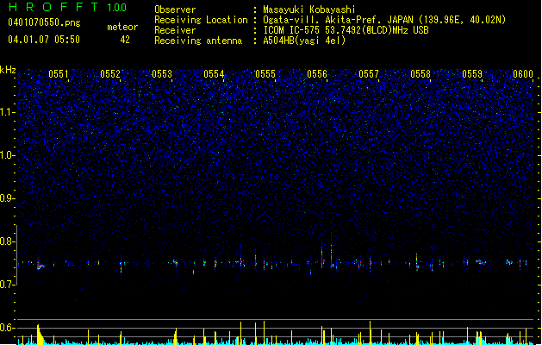Click the Ogata-vill. Akita-Pref. JAPAN location text
This screenshot has width=542, height=345.
(384, 20)
